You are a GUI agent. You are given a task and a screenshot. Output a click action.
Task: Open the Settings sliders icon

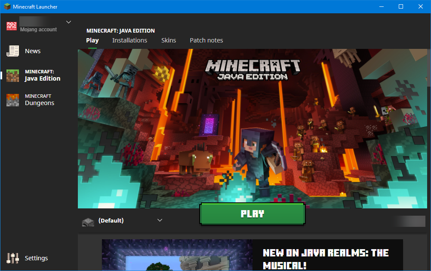click(x=12, y=258)
